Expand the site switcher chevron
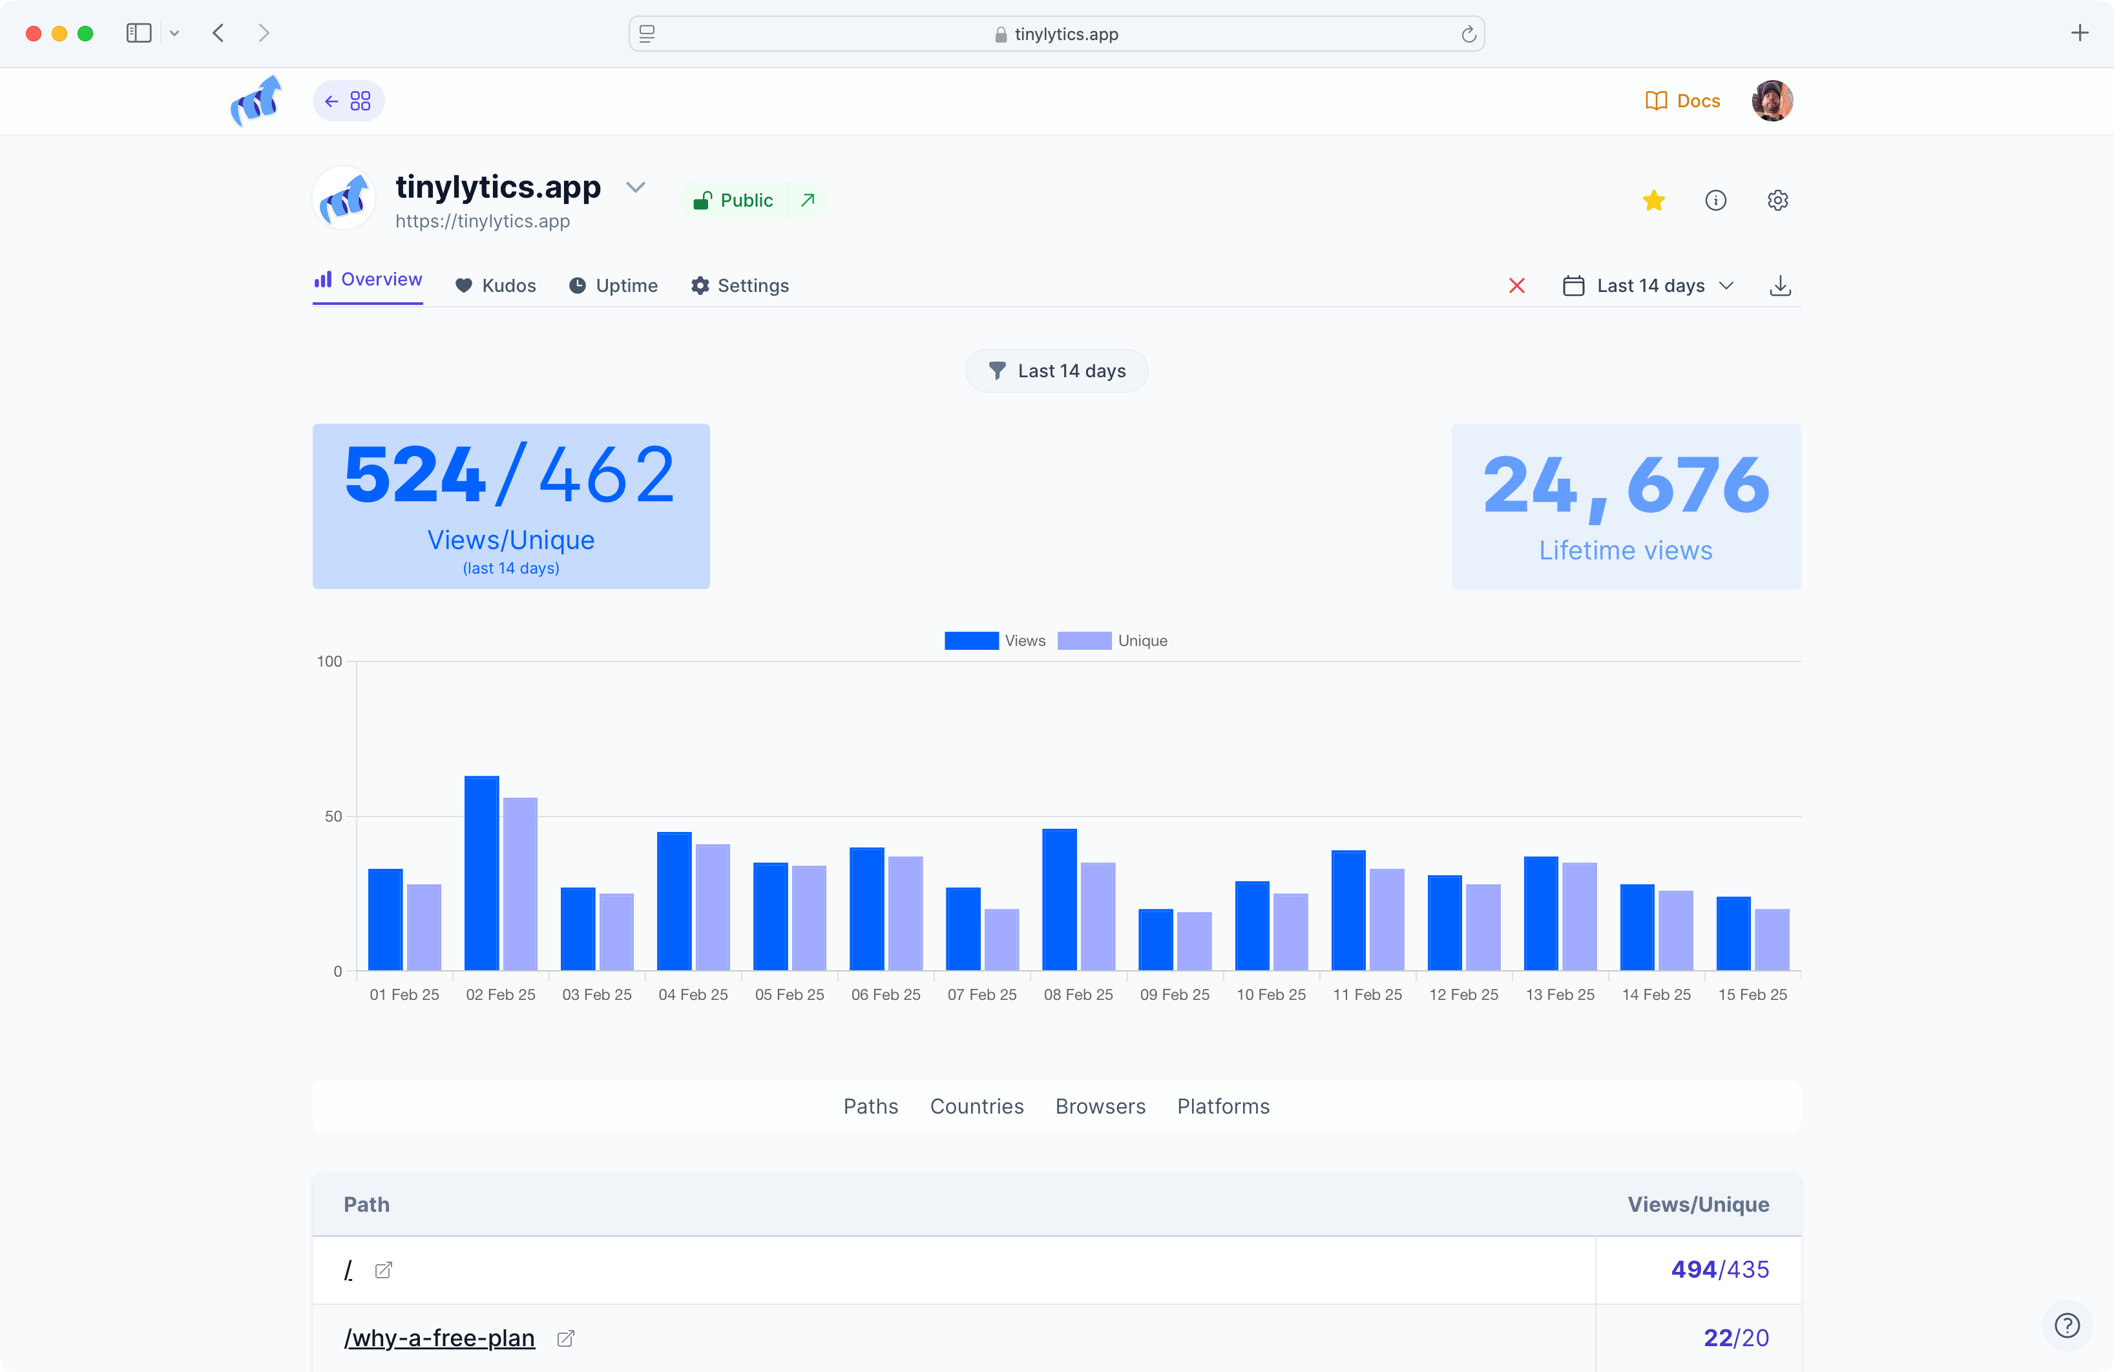Viewport: 2114px width, 1372px height. [635, 187]
